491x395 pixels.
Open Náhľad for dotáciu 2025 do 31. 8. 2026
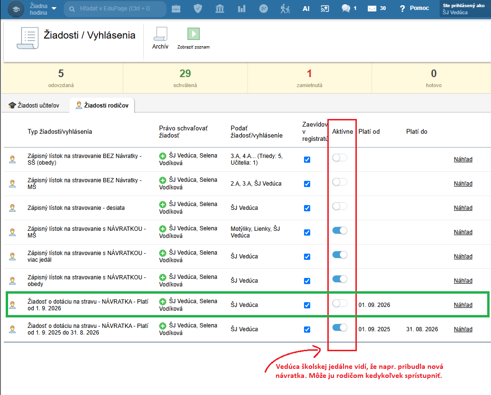[x=463, y=329]
